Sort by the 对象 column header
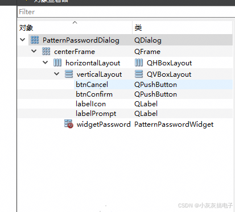The width and height of the screenshot is (235, 212). [x=75, y=28]
